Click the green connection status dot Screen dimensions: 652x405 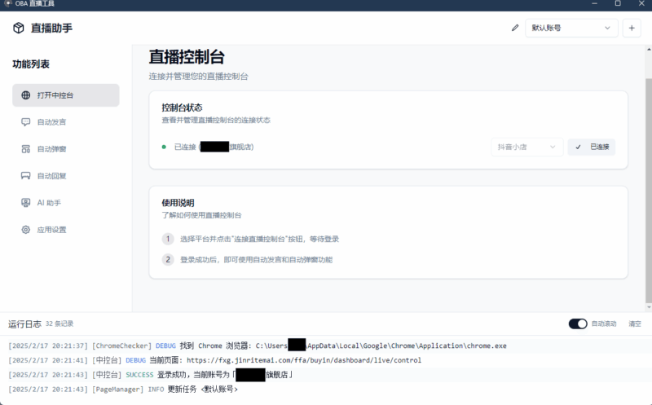pyautogui.click(x=164, y=147)
